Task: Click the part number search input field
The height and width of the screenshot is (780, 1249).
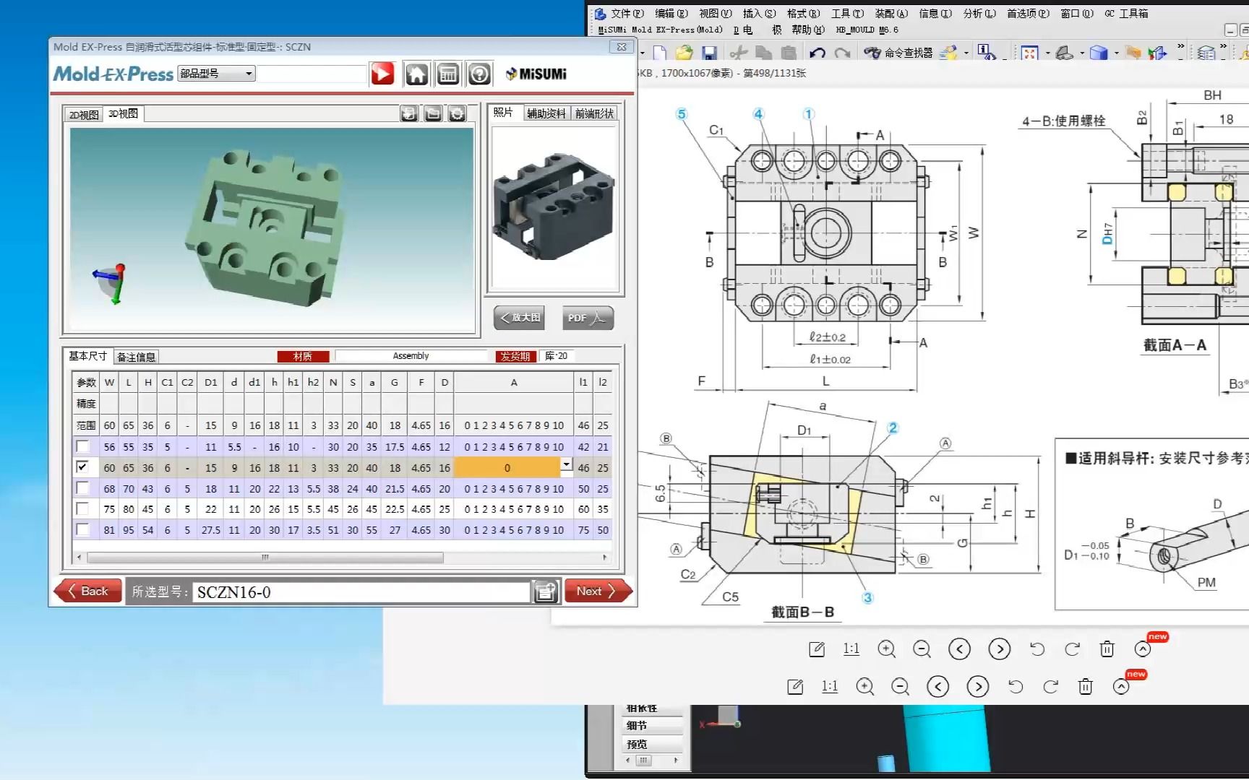Action: pyautogui.click(x=312, y=74)
